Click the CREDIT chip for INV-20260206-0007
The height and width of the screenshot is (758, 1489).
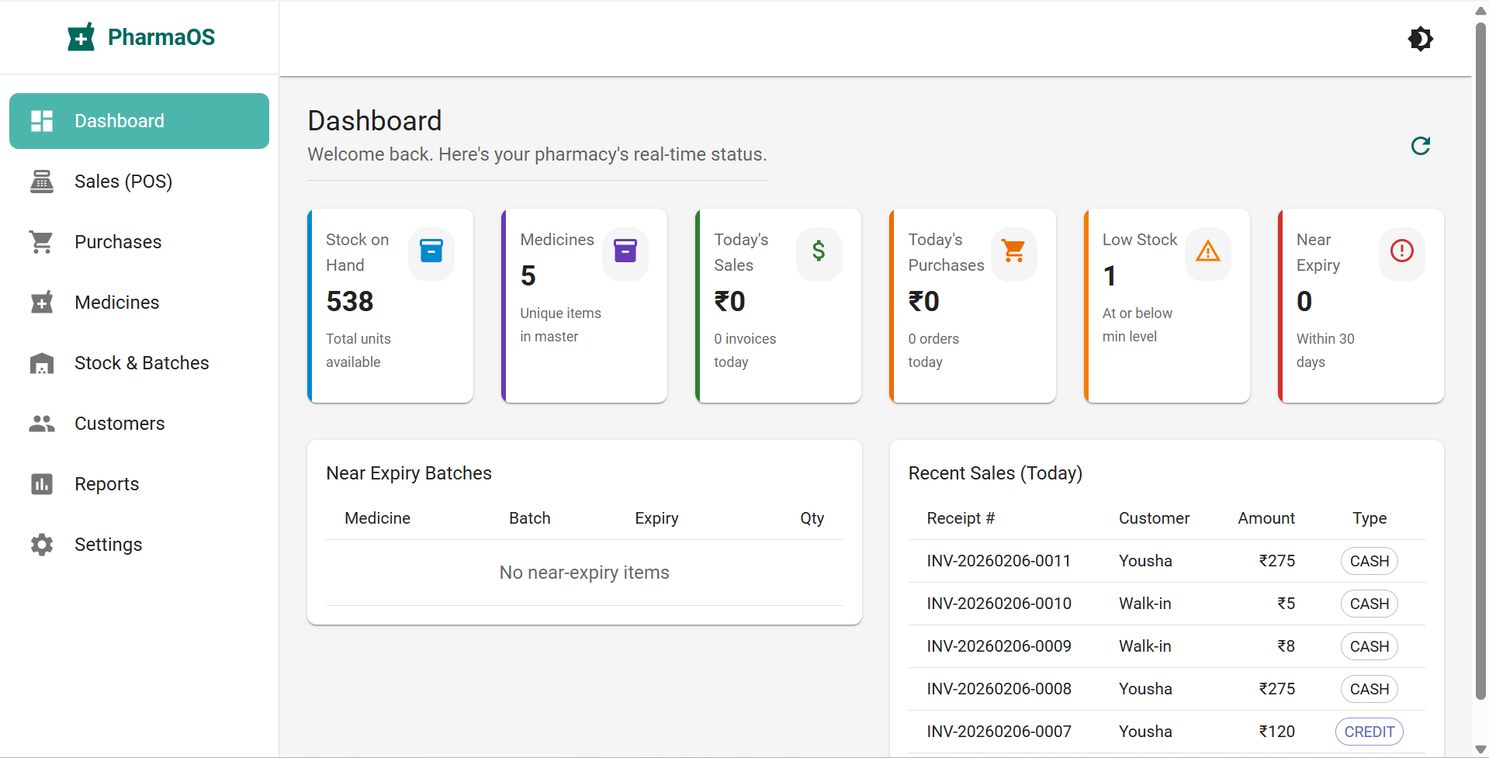1369,732
